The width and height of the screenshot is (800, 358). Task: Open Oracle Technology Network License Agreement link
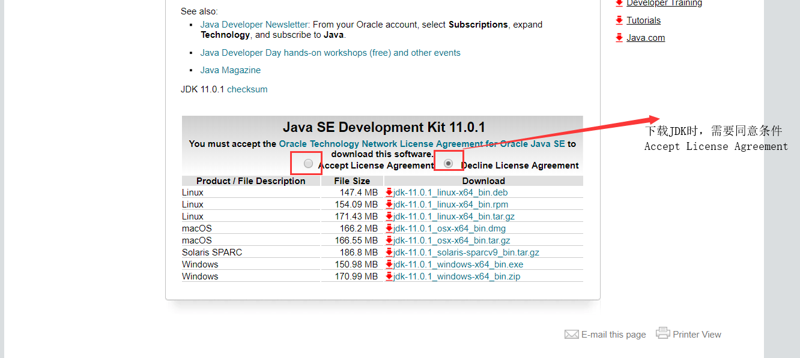point(422,144)
